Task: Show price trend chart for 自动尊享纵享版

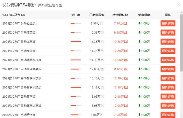Action: 126,106
